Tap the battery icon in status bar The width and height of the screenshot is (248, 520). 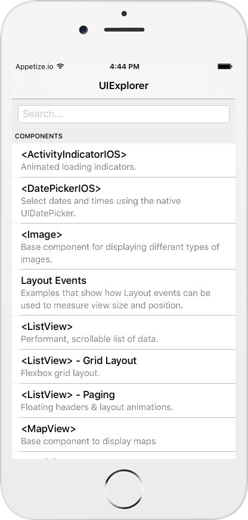coord(225,67)
